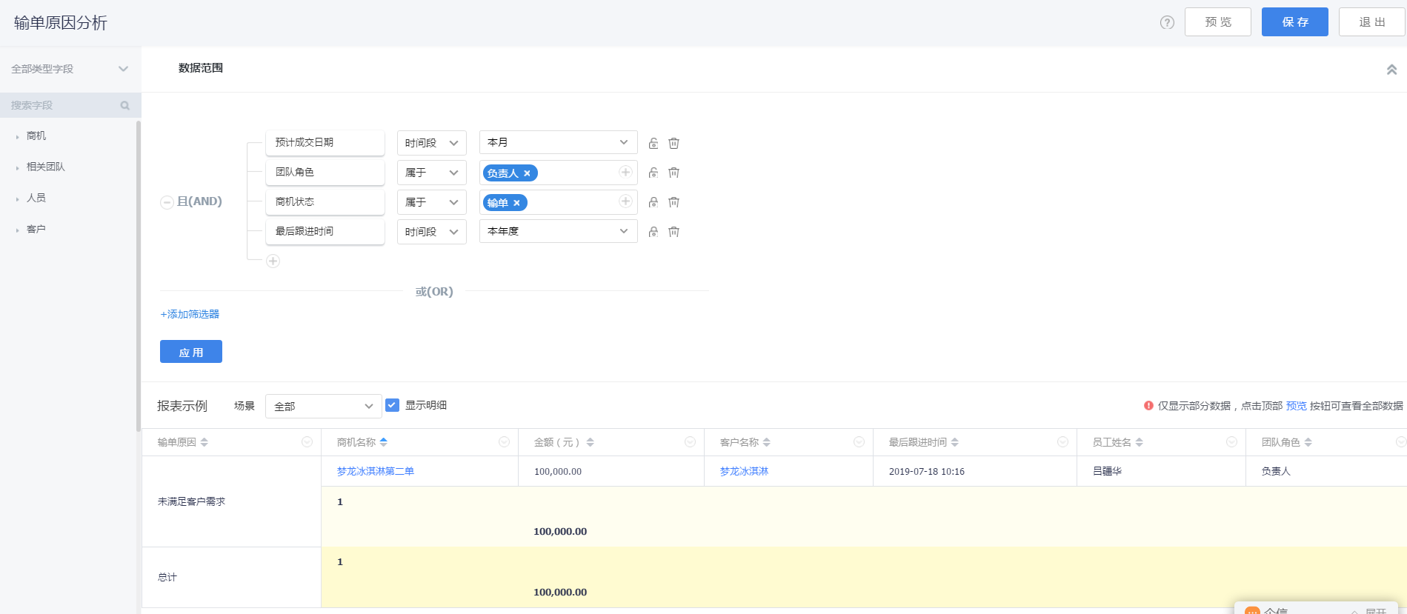Sort by 客户名称 column
Viewport: 1407px width, 614px height.
click(767, 442)
